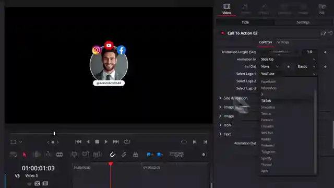Click the logo dropdown list scrollbar

[315, 131]
